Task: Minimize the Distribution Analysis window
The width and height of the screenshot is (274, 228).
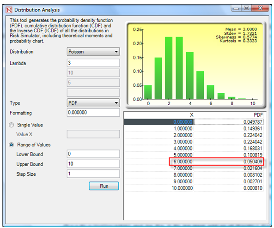Action: (x=236, y=8)
